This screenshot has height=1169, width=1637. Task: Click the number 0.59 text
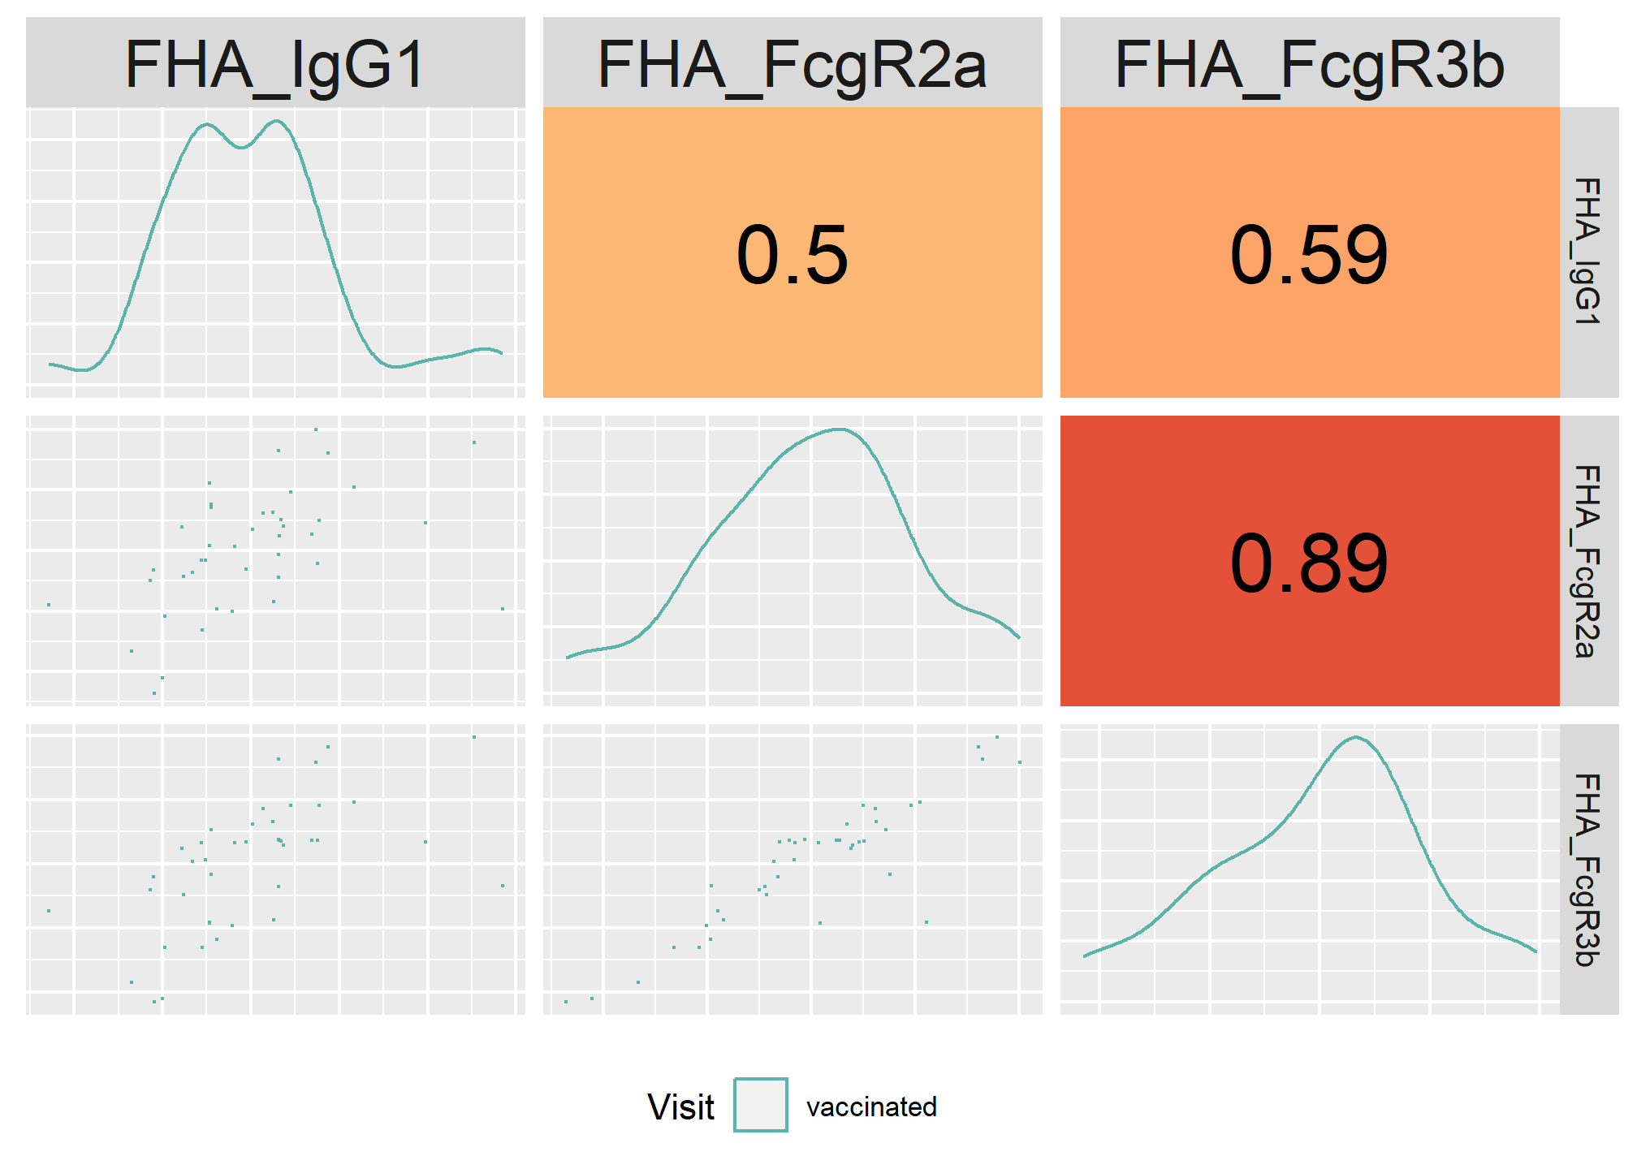(1309, 255)
